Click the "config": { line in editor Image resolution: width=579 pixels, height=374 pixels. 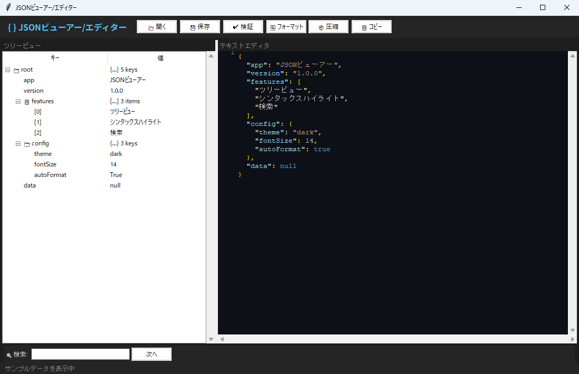click(x=269, y=124)
